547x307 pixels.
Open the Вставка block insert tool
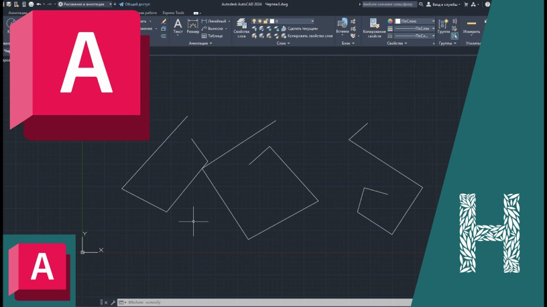click(x=343, y=27)
